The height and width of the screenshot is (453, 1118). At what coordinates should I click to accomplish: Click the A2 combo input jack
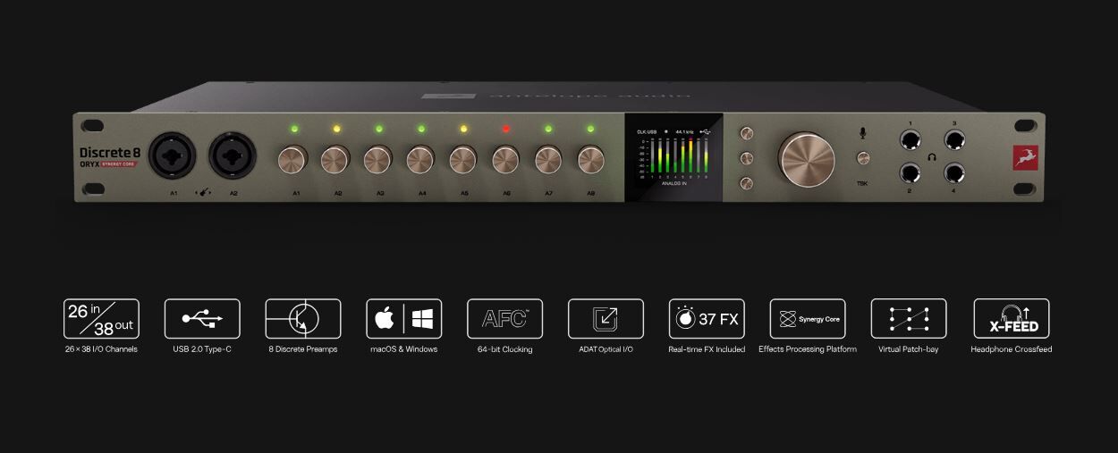point(229,157)
